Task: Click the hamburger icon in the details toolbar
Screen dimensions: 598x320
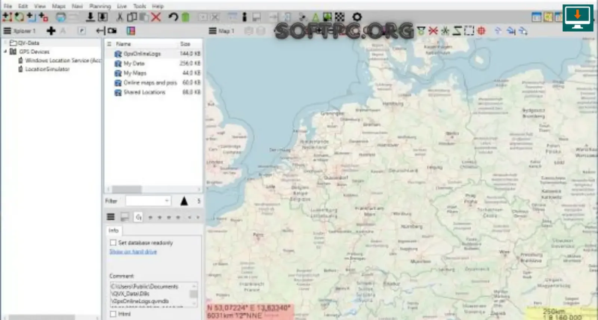Action: coord(111,217)
